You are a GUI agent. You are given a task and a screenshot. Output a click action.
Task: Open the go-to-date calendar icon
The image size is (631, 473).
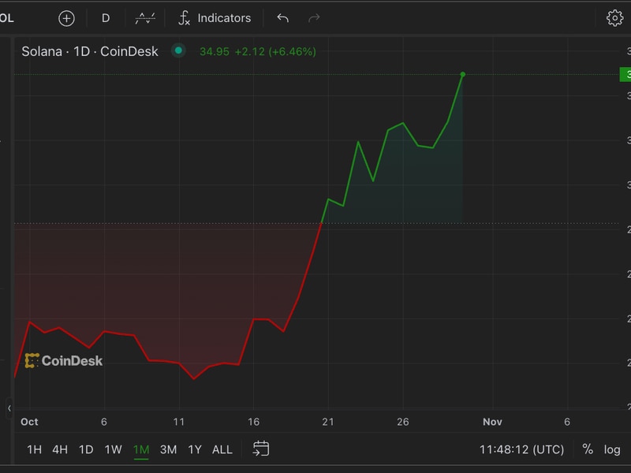[261, 449]
